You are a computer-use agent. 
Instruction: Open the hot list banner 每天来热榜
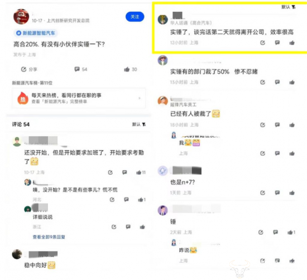[79, 98]
